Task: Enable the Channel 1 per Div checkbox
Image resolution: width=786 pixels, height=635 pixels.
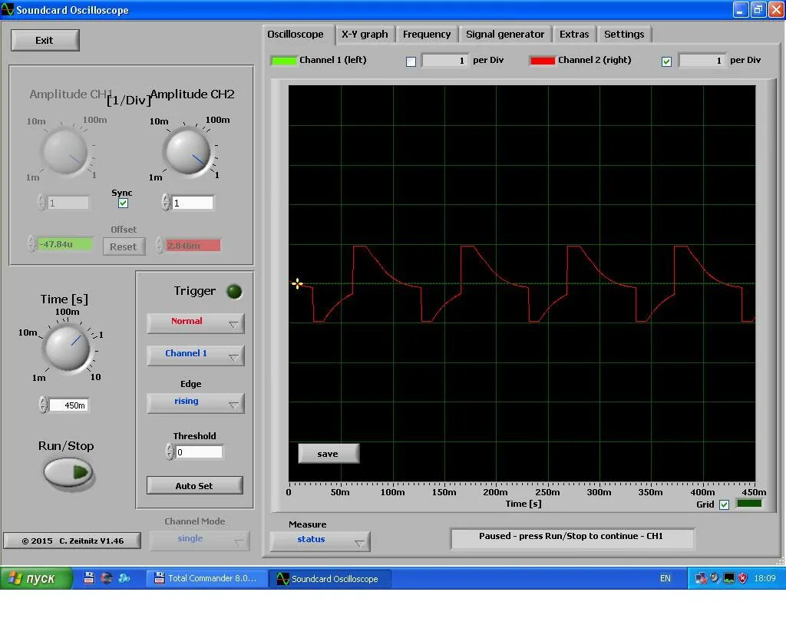Action: tap(411, 60)
